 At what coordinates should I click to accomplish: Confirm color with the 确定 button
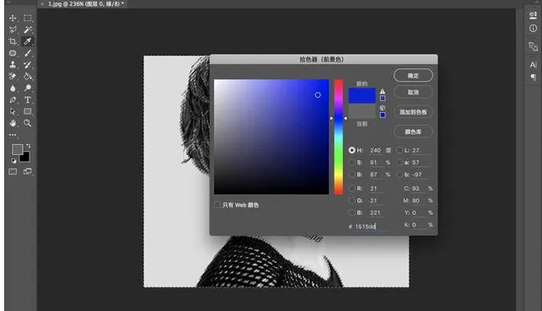(413, 76)
